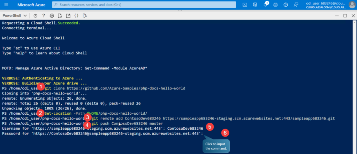Click the git clone github.com URL text
This screenshot has width=357, height=154.
pos(126,88)
